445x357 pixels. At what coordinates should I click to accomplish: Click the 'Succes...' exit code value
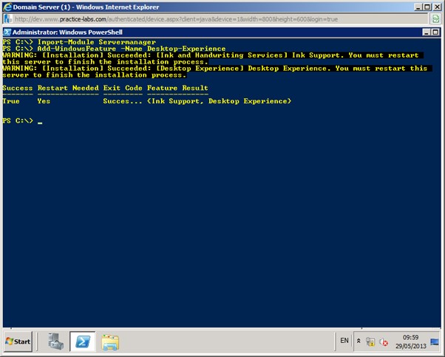[123, 101]
